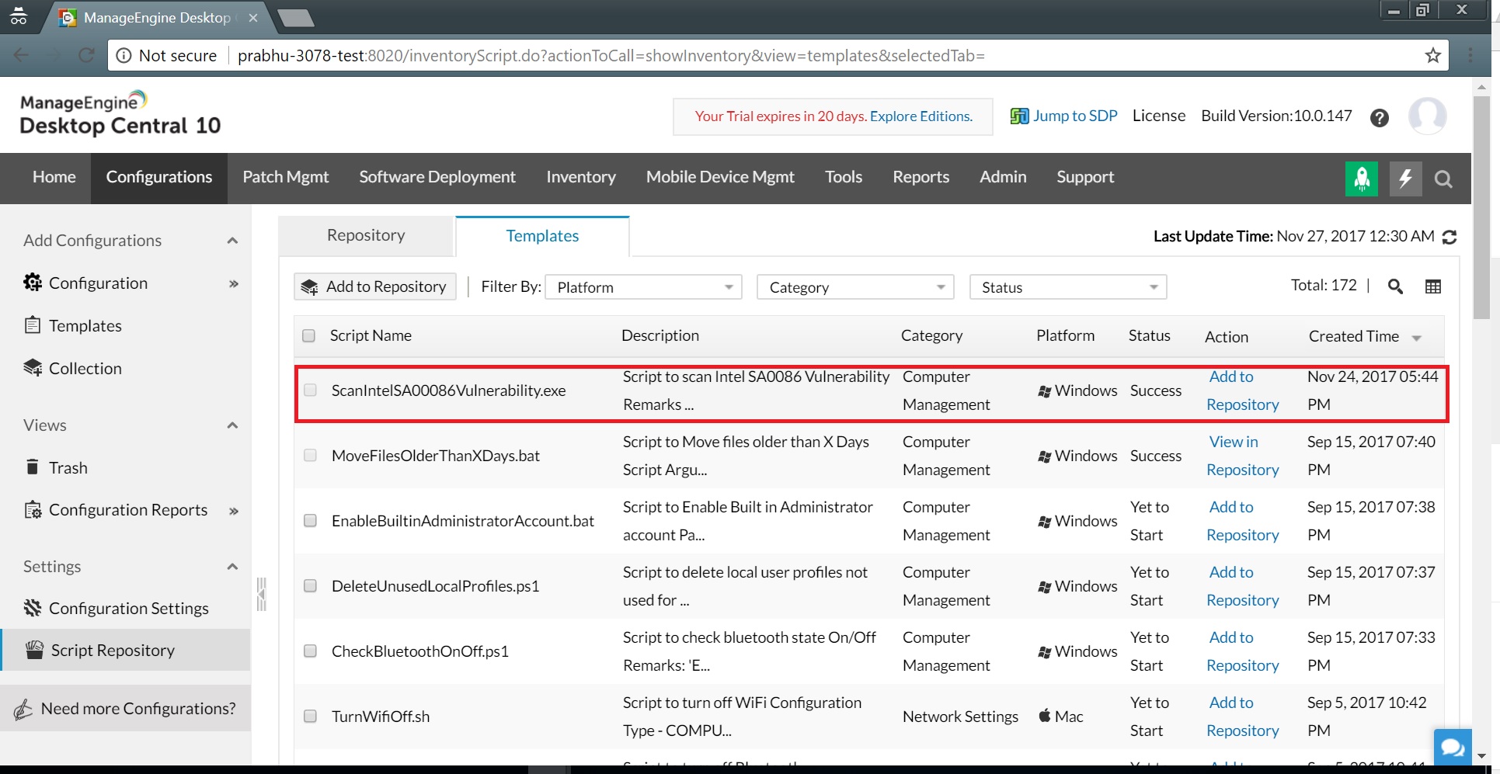Check the ScanIntelSA00086Vulnerability.exe row checkbox
The height and width of the screenshot is (774, 1500).
[x=310, y=390]
